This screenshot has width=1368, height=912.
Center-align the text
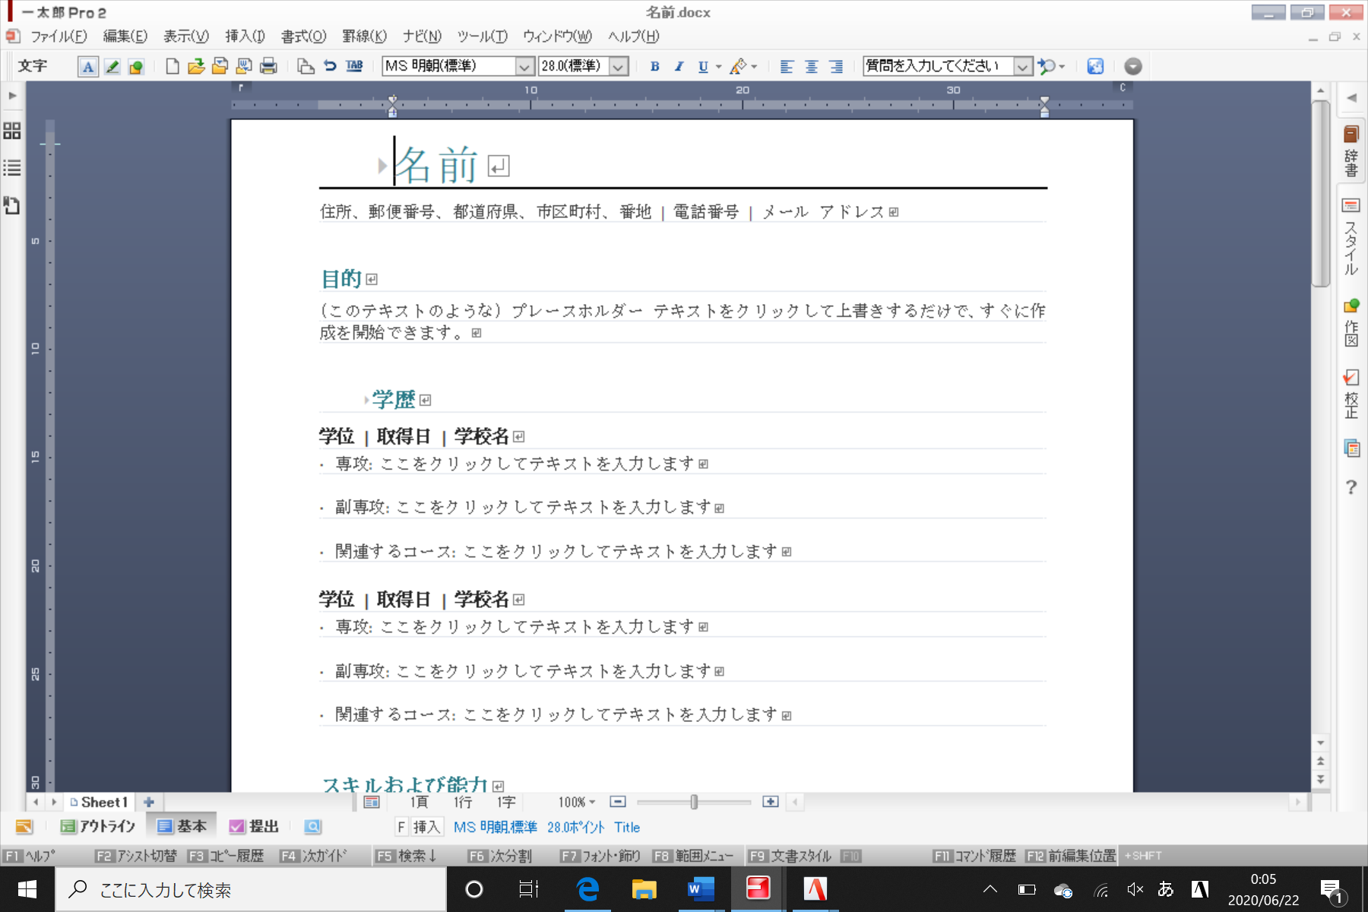coord(812,66)
